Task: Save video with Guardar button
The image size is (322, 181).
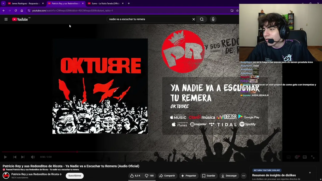Action: [x=209, y=176]
